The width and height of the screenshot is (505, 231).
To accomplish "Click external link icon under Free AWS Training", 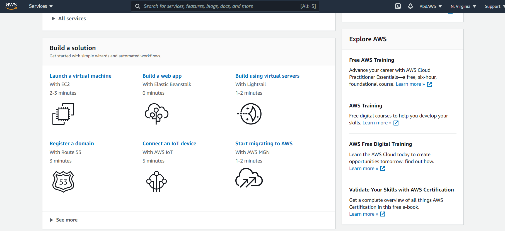I will point(429,84).
